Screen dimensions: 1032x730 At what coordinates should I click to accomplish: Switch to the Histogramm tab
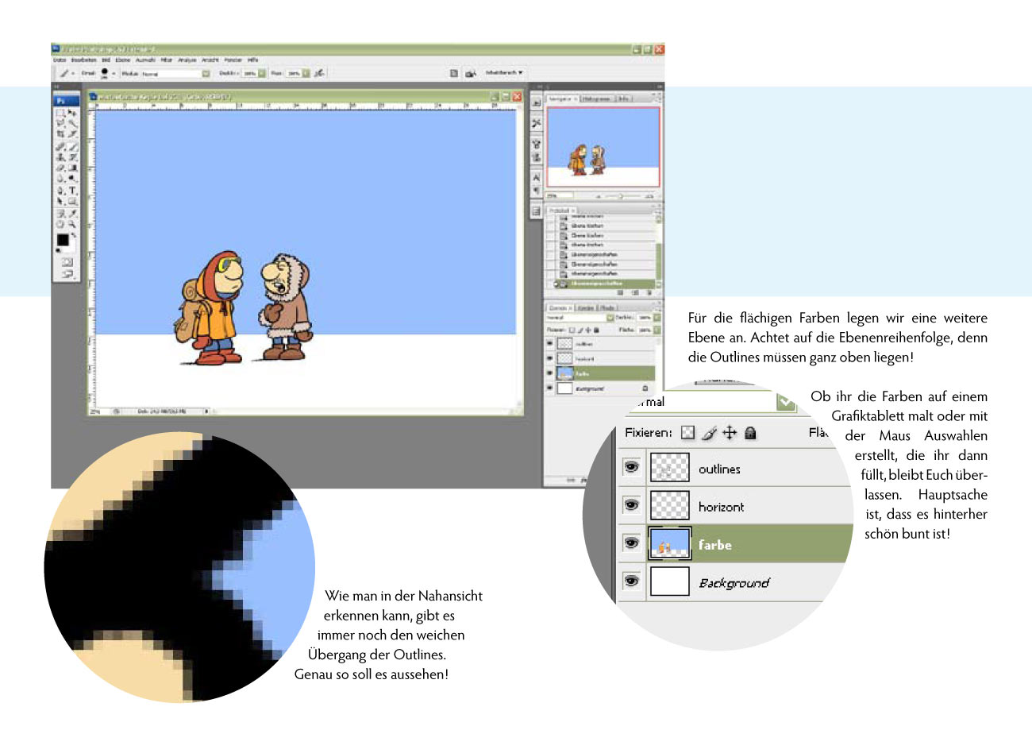click(x=596, y=98)
